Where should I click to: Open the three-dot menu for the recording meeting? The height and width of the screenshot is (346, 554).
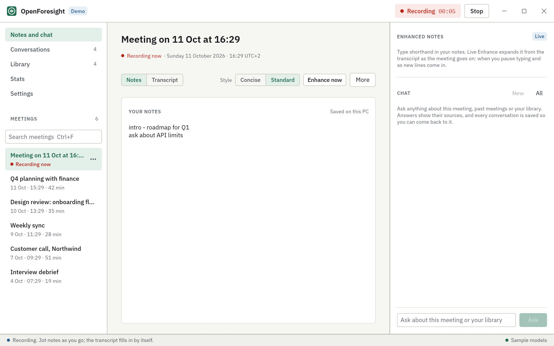click(93, 159)
